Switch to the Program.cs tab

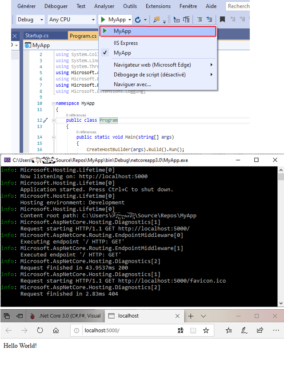click(x=83, y=36)
